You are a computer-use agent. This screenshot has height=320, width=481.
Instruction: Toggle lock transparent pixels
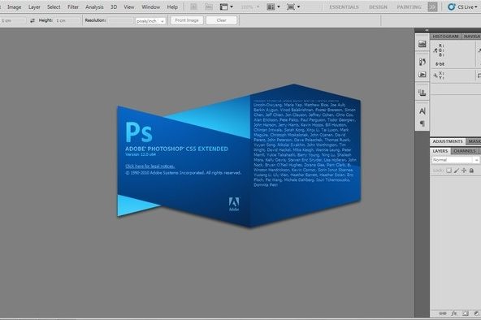pos(448,171)
